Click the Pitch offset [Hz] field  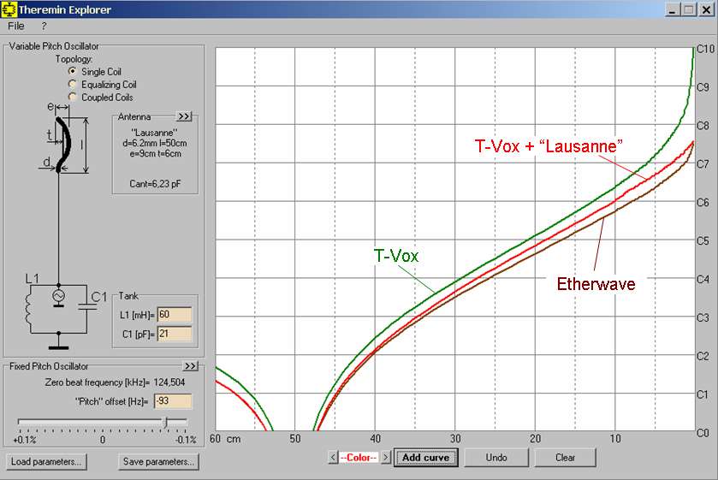tap(173, 401)
